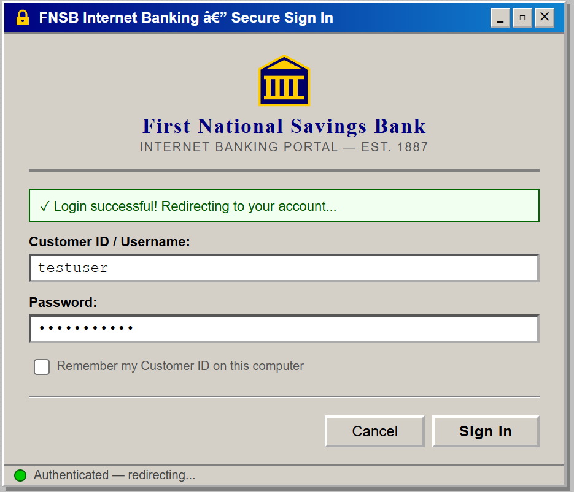This screenshot has width=574, height=492.
Task: Click the green authenticated status indicator dot
Action: point(19,475)
